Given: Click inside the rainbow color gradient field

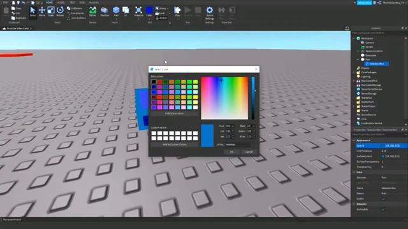Looking at the screenshot, I should pos(224,98).
